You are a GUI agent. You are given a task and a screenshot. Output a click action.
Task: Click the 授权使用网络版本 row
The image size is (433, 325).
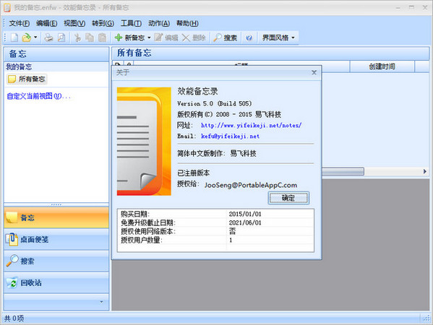click(x=215, y=231)
